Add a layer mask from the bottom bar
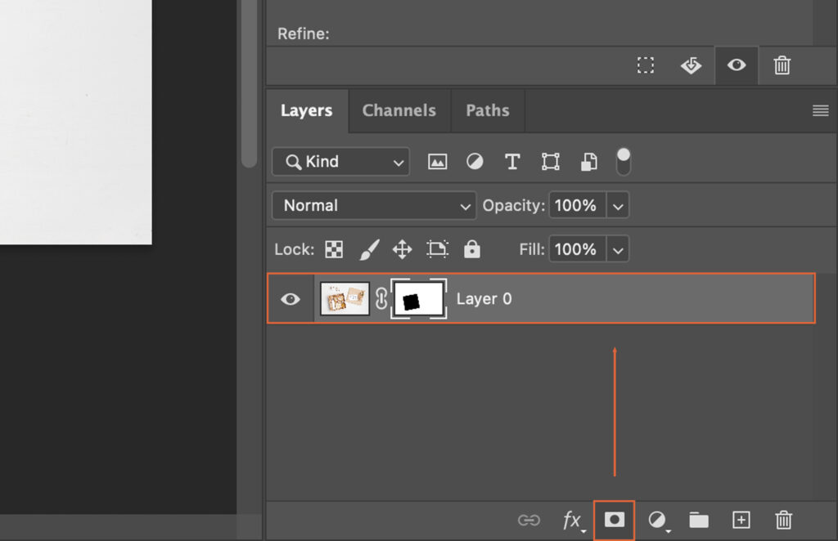838x541 pixels. (x=614, y=520)
